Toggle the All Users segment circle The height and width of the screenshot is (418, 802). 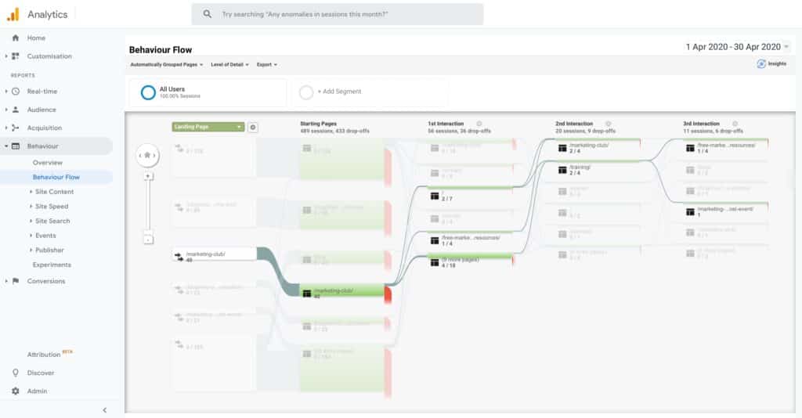(148, 92)
